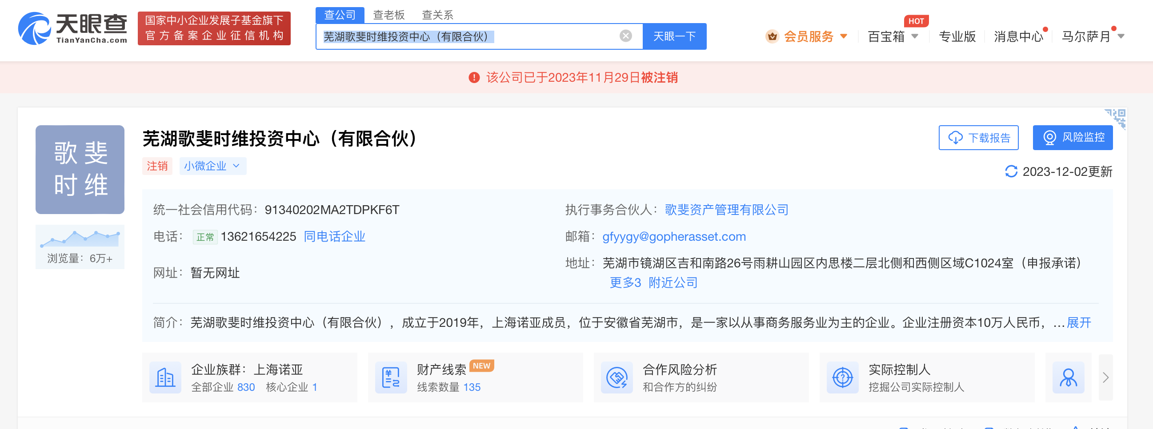Click the 实际控制人 target icon
Screen dimensions: 1153x429
pyautogui.click(x=842, y=377)
